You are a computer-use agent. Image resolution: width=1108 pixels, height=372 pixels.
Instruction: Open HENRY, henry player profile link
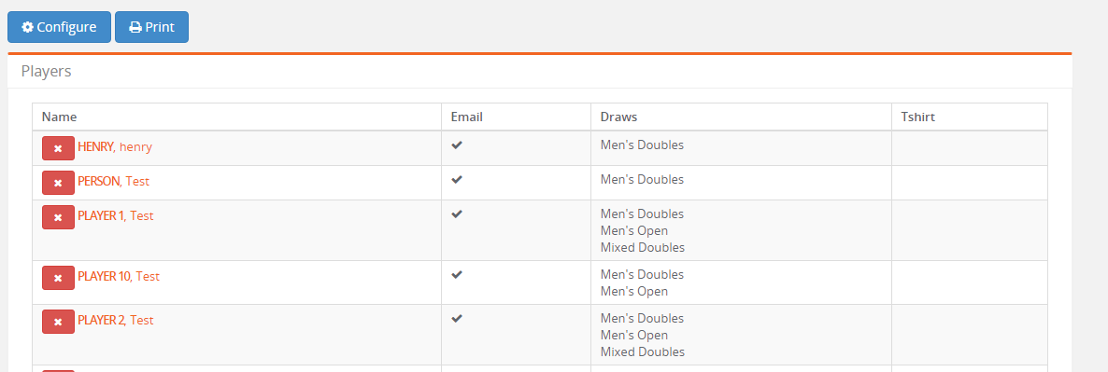pyautogui.click(x=115, y=146)
